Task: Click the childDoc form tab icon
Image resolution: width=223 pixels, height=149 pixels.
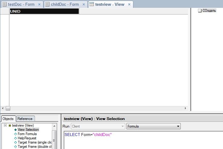Action: 47,5
